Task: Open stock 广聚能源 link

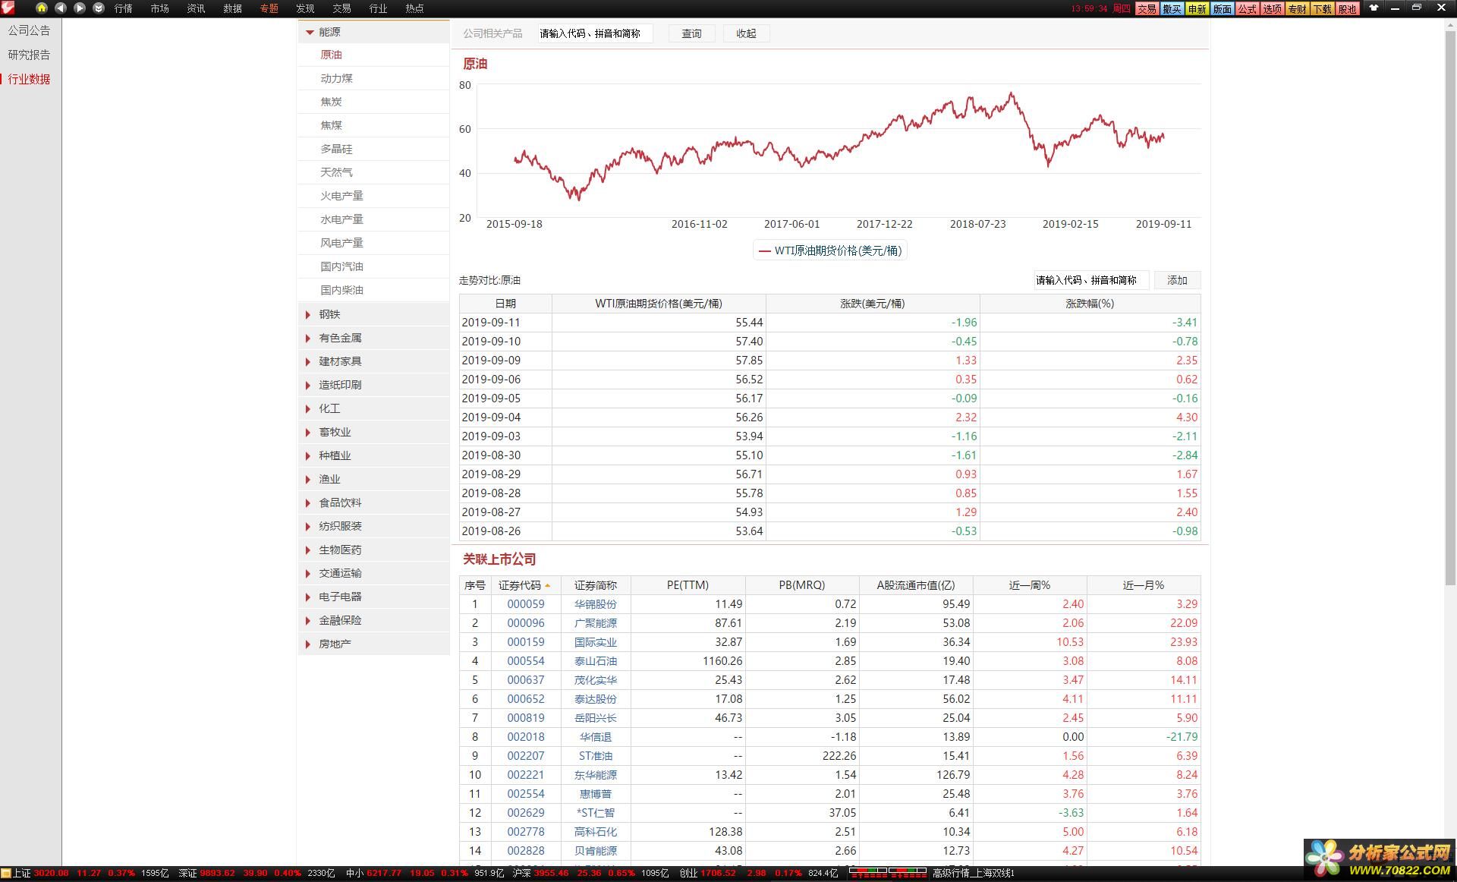Action: pos(596,623)
